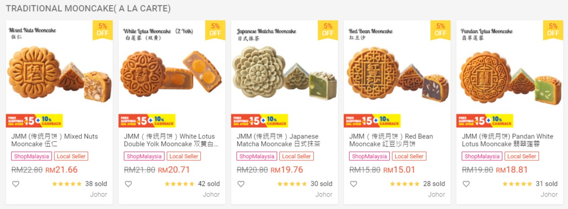This screenshot has width=568, height=209.
Task: Click Local Seller tag on White Lotus Mooncake
Action: click(x=184, y=156)
